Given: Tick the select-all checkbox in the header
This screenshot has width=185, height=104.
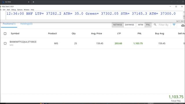Looking at the screenshot, I should (5, 34).
